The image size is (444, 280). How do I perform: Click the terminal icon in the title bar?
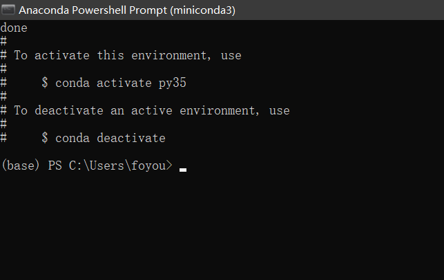coord(8,10)
